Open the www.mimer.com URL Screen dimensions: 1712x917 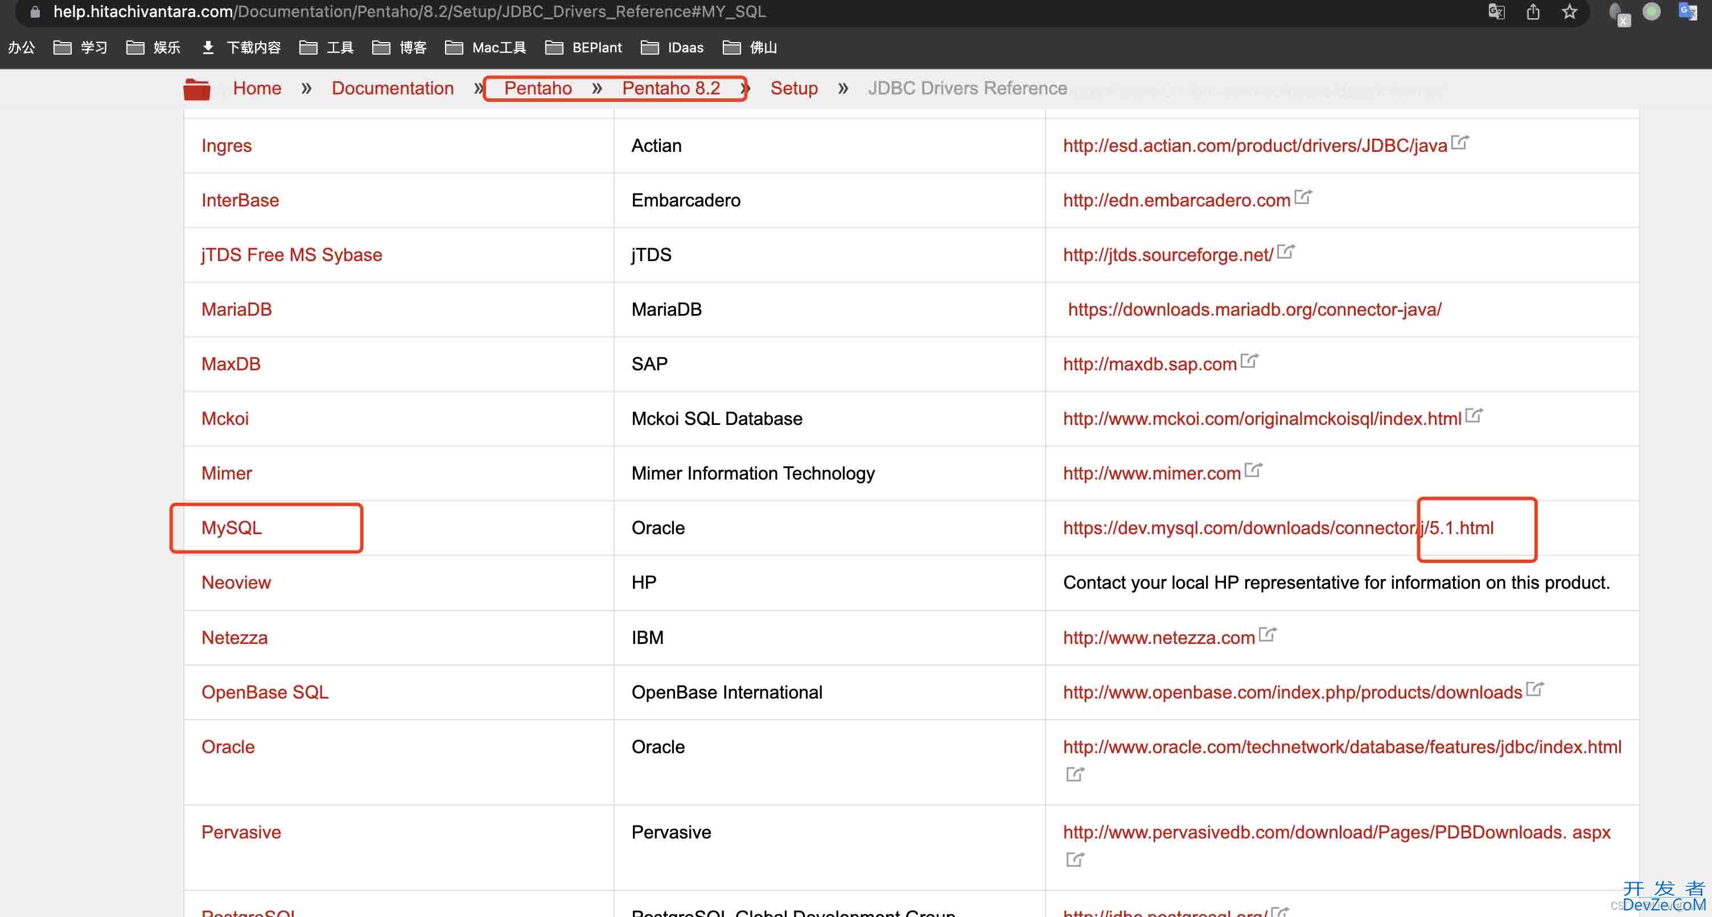pyautogui.click(x=1152, y=473)
